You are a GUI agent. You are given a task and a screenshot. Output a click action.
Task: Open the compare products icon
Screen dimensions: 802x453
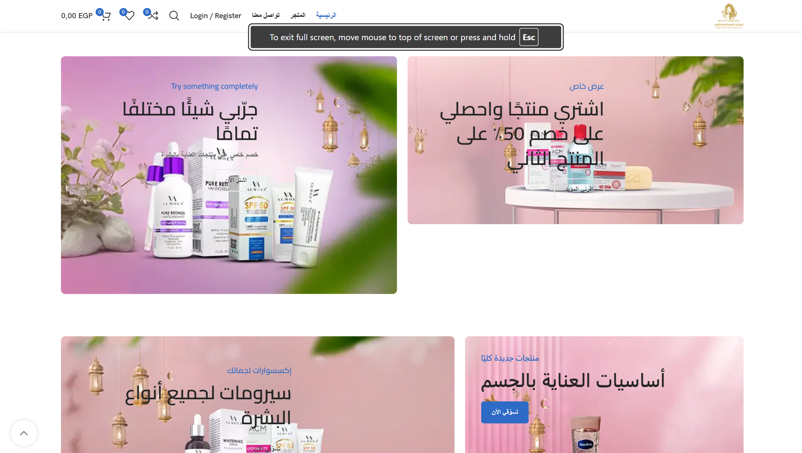point(153,16)
